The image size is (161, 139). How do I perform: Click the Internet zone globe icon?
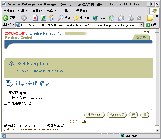coord(123,136)
